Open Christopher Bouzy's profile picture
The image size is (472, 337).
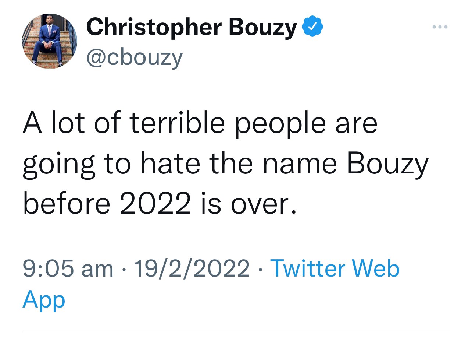[50, 41]
